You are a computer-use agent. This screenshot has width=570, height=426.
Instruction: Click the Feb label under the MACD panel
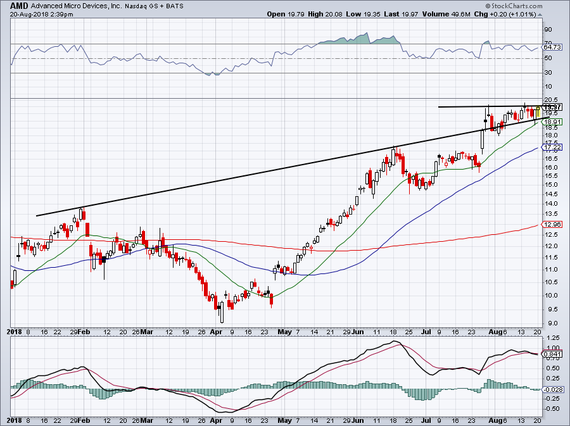click(84, 420)
